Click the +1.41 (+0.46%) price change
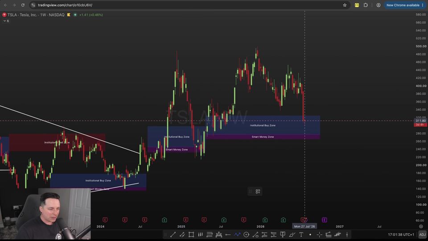Image resolution: width=428 pixels, height=241 pixels. pos(91,15)
